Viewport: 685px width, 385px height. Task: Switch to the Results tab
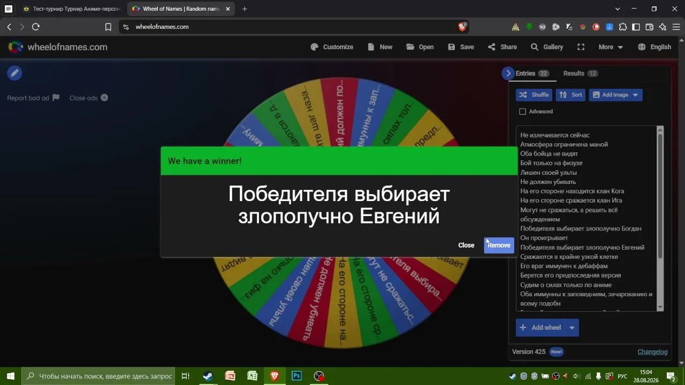pyautogui.click(x=580, y=73)
